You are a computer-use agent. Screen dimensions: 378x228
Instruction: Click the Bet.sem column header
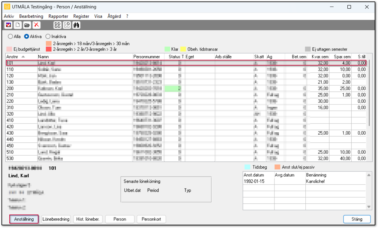(297, 57)
